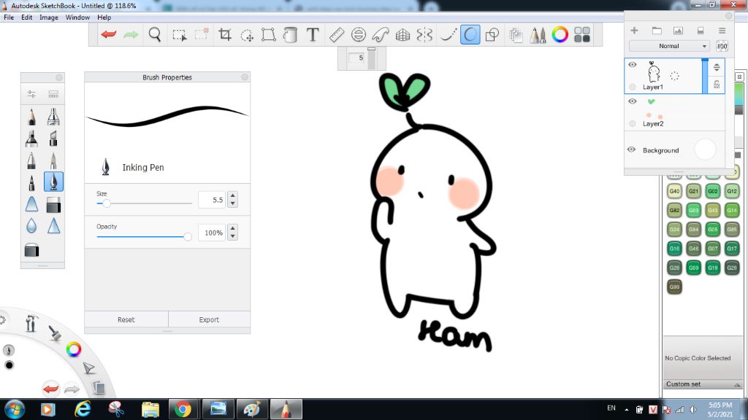
Task: Toggle the highlighted Predictive Stroke tool
Action: [x=470, y=35]
